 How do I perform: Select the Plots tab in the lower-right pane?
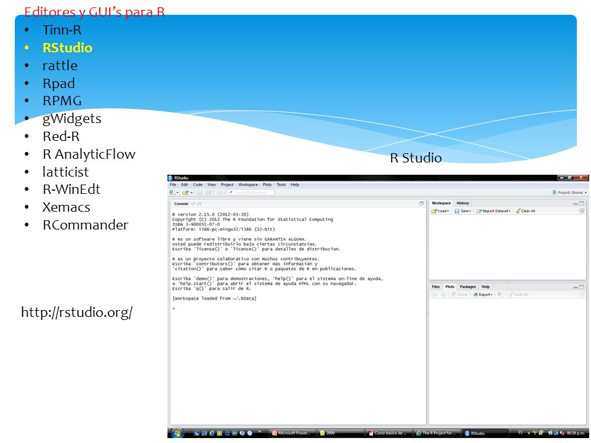pyautogui.click(x=449, y=287)
